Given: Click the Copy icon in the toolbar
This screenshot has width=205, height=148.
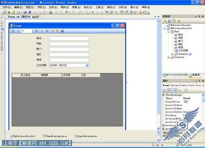Looking at the screenshot, I should 40,12.
